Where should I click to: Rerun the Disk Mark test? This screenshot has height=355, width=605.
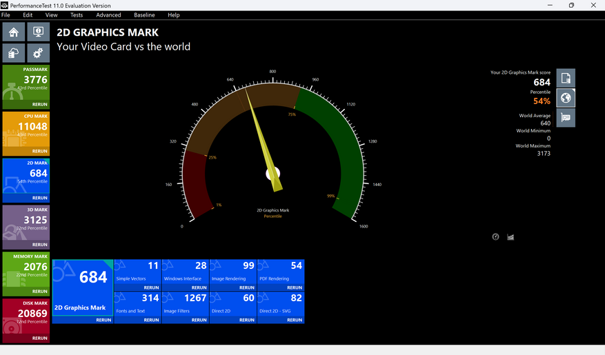[x=40, y=338]
